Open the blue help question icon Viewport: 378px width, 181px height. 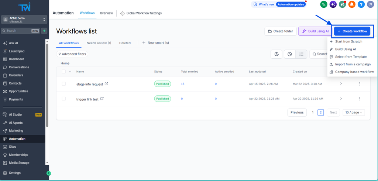[361, 4]
